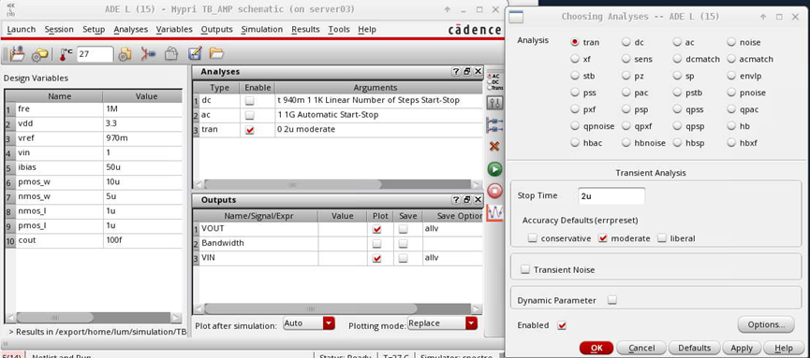Image resolution: width=810 pixels, height=358 pixels.
Task: Open the model libraries setup icon
Action: (39, 54)
